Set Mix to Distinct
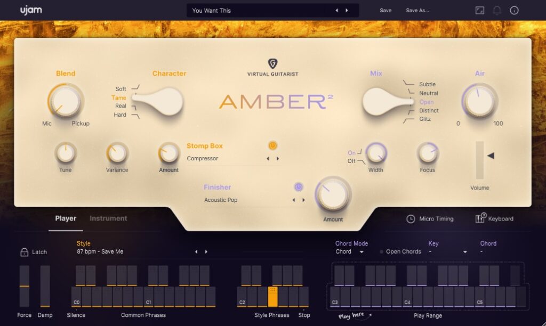The width and height of the screenshot is (546, 326). [429, 110]
